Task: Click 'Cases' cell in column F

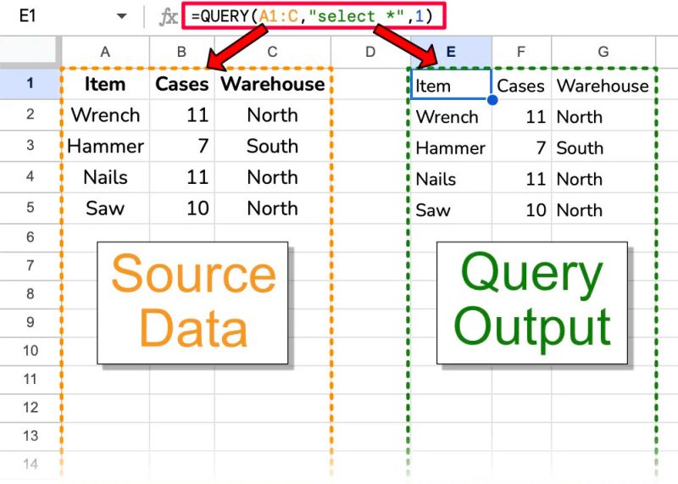Action: 521,86
